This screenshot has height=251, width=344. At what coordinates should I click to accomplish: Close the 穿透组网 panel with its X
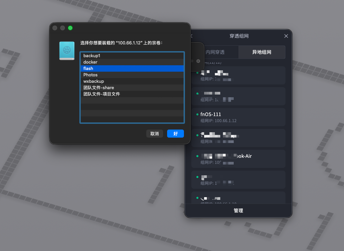(286, 36)
